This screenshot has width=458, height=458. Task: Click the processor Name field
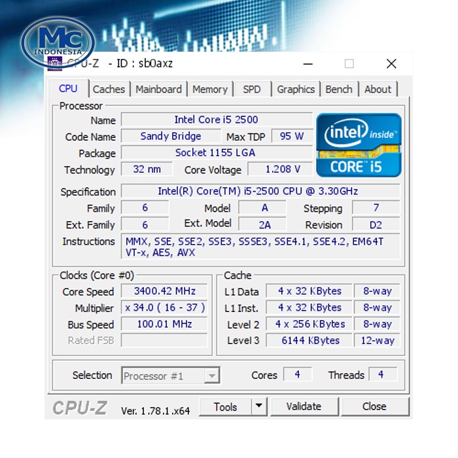tap(217, 120)
